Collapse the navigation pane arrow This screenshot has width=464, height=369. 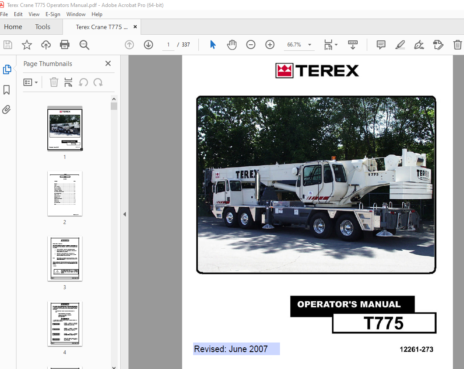[x=125, y=214]
